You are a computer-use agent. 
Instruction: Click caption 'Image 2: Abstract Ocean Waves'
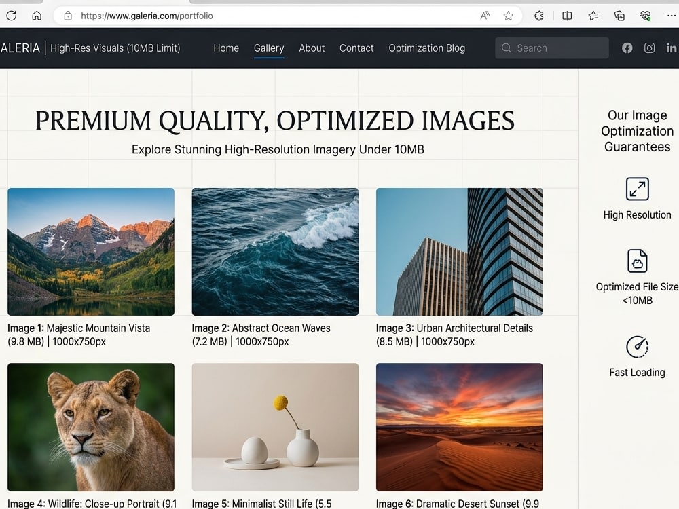pos(261,328)
